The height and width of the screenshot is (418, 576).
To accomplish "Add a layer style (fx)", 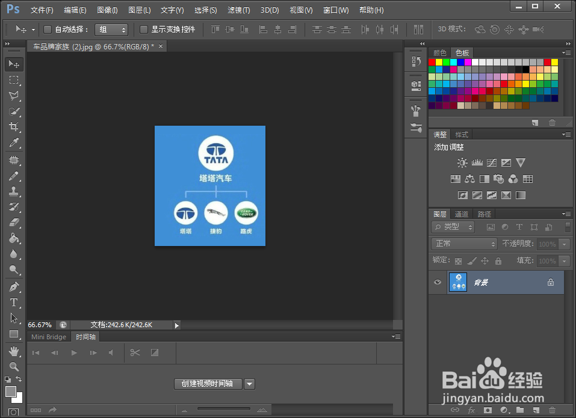I will pyautogui.click(x=472, y=410).
